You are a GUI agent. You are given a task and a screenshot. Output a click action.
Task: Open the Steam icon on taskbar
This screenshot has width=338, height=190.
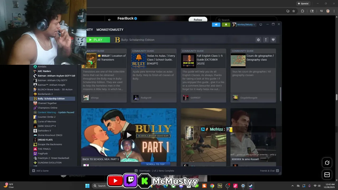(251, 186)
